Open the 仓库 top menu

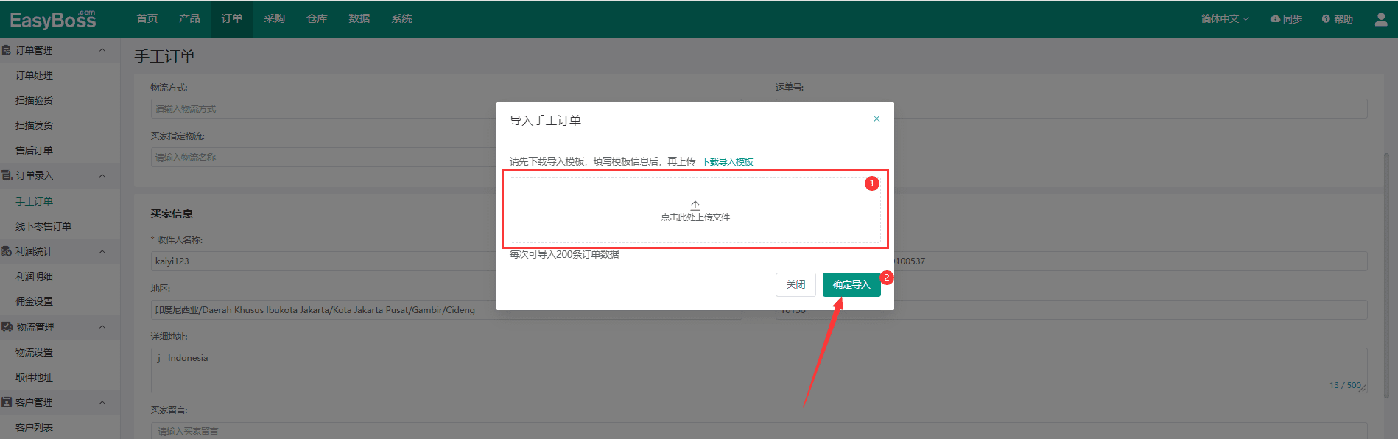(x=317, y=18)
